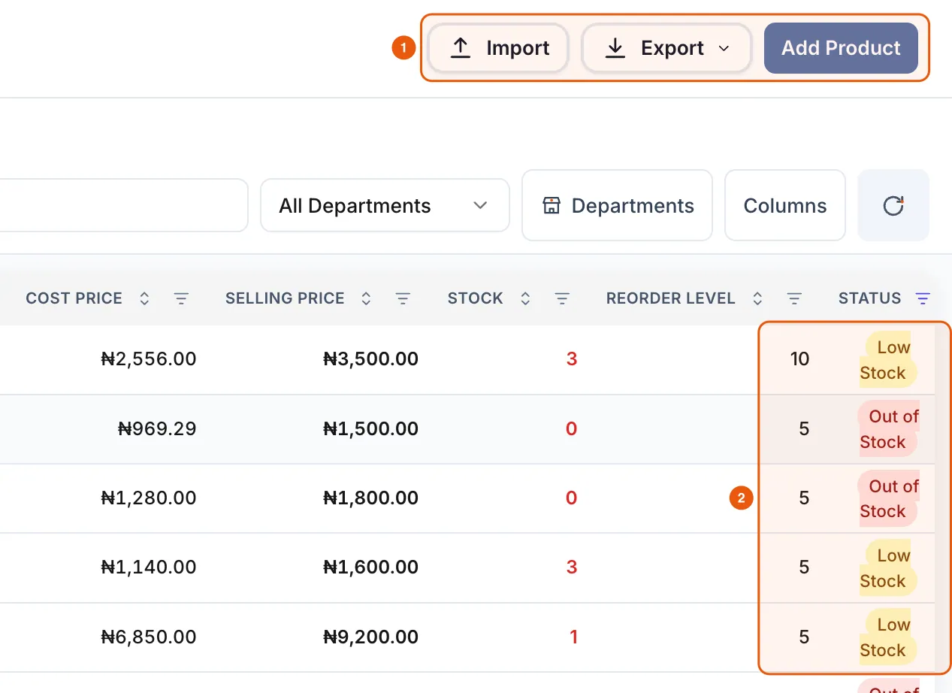The width and height of the screenshot is (952, 693).
Task: Sort by the STOCK sort arrows
Action: coord(525,298)
